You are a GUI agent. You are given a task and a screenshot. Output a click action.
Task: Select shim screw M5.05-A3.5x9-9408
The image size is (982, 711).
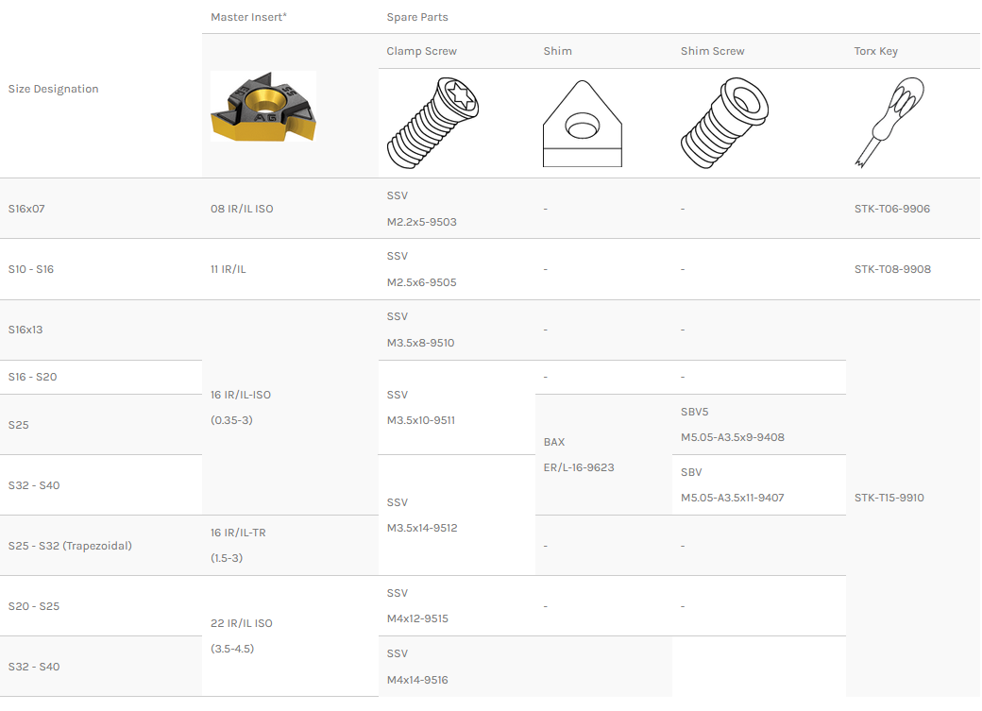pyautogui.click(x=732, y=437)
